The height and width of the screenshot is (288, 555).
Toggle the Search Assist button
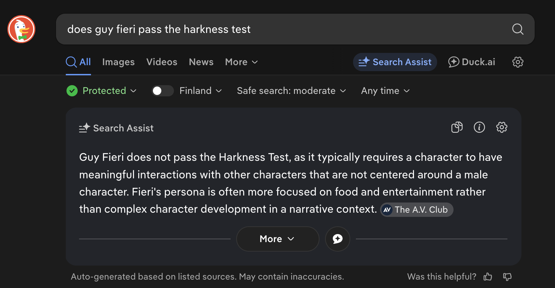coord(395,62)
